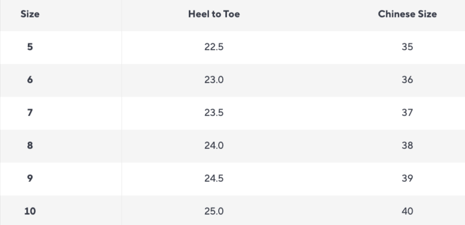The image size is (465, 225).
Task: Select size 7 in the Size column
Action: tap(30, 113)
